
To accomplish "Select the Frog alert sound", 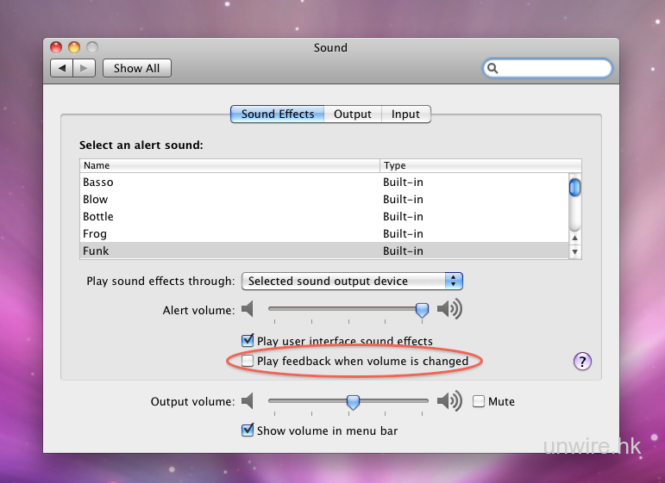I will coord(95,233).
